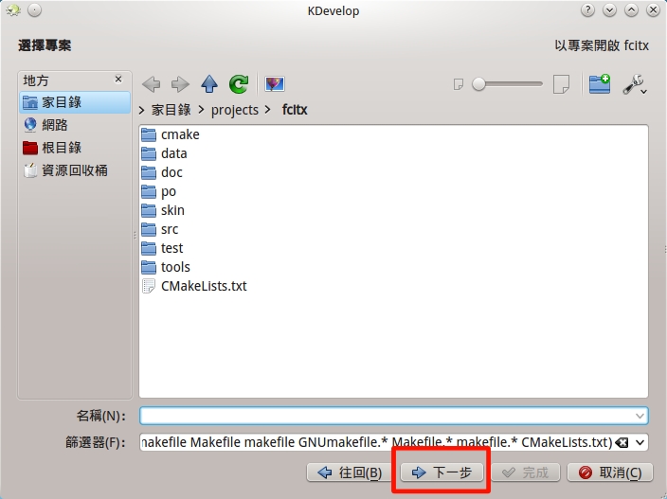Select the cmake folder
Image resolution: width=667 pixels, height=499 pixels.
coord(171,134)
